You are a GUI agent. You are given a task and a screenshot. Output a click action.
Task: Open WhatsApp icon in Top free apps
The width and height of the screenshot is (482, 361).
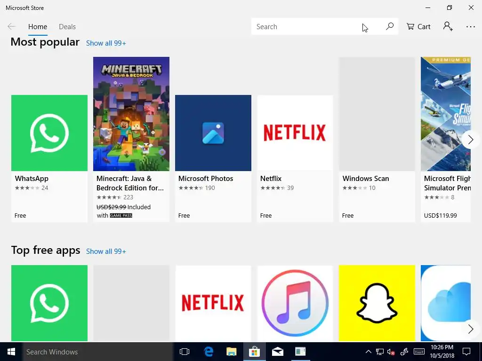pos(49,303)
